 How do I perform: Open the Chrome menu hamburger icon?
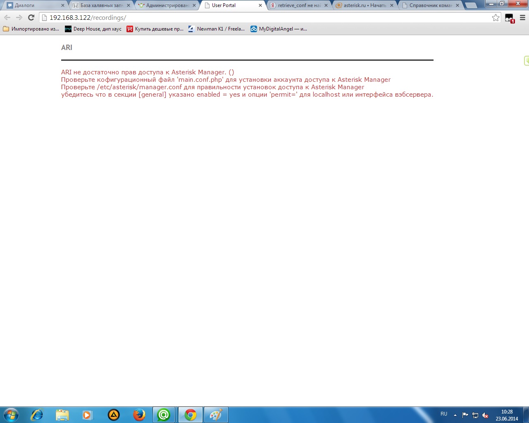(522, 17)
